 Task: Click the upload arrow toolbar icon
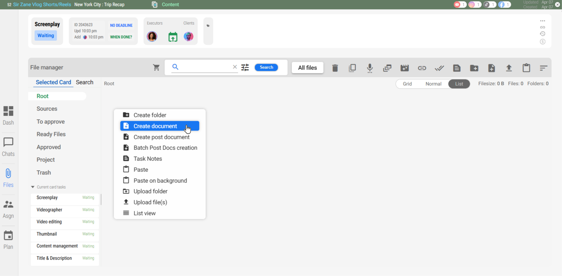tap(509, 68)
